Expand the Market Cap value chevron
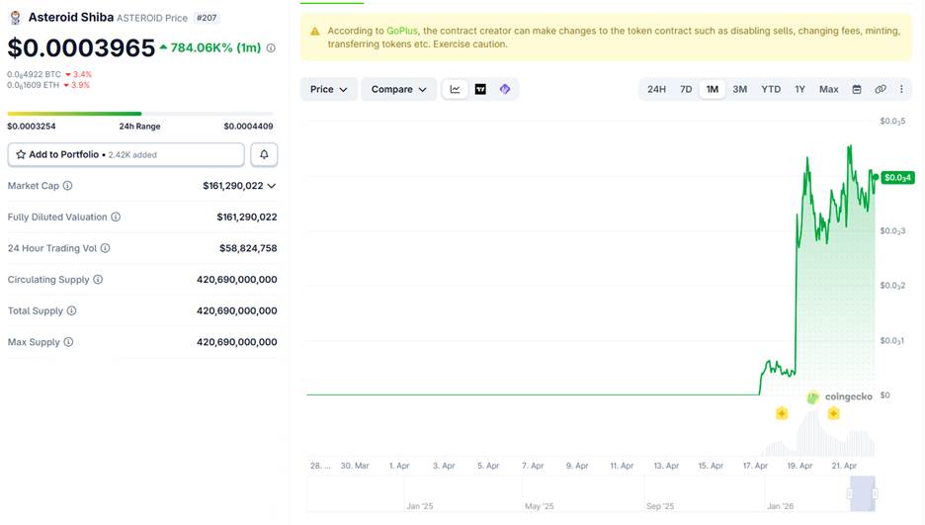Screen dimensions: 925x525 point(272,186)
